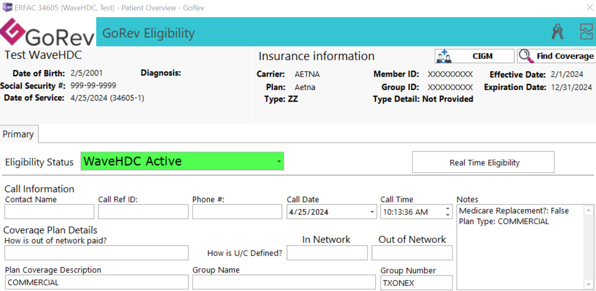Screen dimensions: 596x291
Task: Click the Plan value Aetna
Action: click(x=305, y=87)
